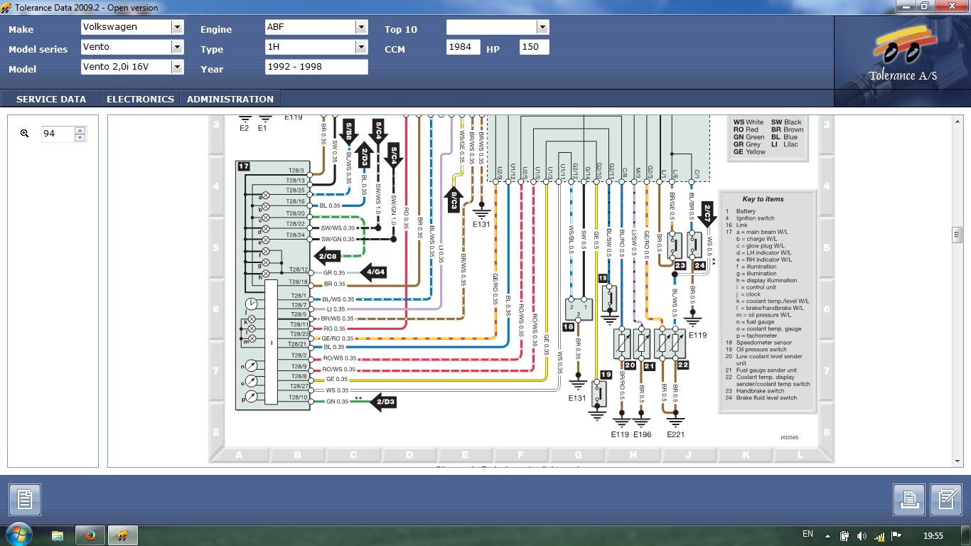
Task: Expand the Engine dropdown showing ABF
Action: tap(361, 27)
